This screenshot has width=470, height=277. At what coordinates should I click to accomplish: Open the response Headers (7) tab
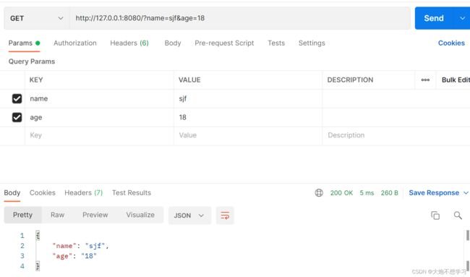tap(83, 193)
